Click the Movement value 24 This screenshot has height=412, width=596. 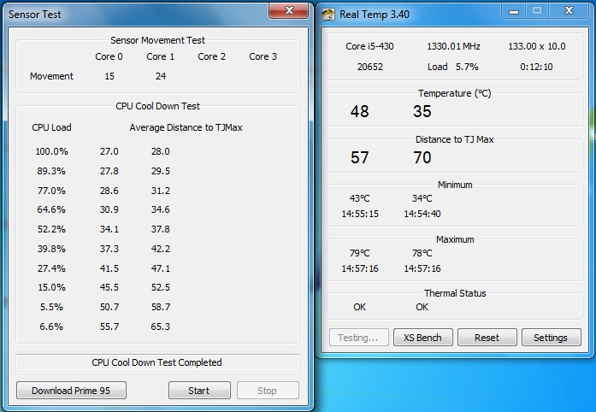161,76
